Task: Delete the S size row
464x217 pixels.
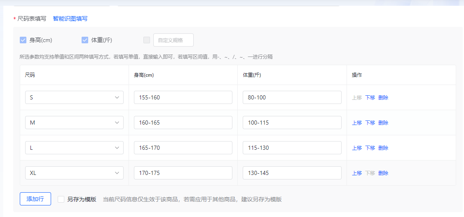Action: [x=383, y=98]
